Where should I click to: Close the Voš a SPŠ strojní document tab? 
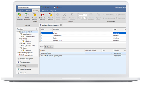tap(61, 25)
